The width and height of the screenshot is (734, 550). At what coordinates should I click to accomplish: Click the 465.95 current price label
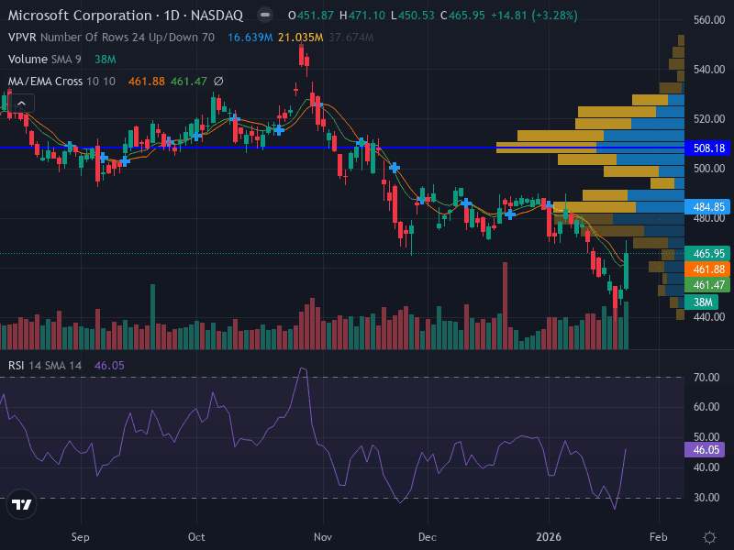point(708,254)
